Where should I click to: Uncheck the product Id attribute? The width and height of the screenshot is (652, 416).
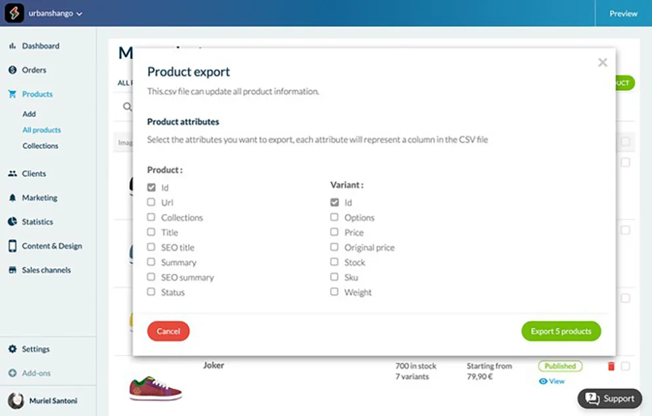[x=152, y=187]
